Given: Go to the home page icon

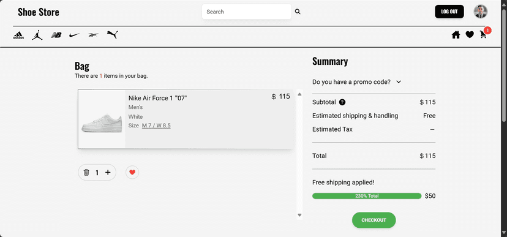Looking at the screenshot, I should tap(456, 34).
